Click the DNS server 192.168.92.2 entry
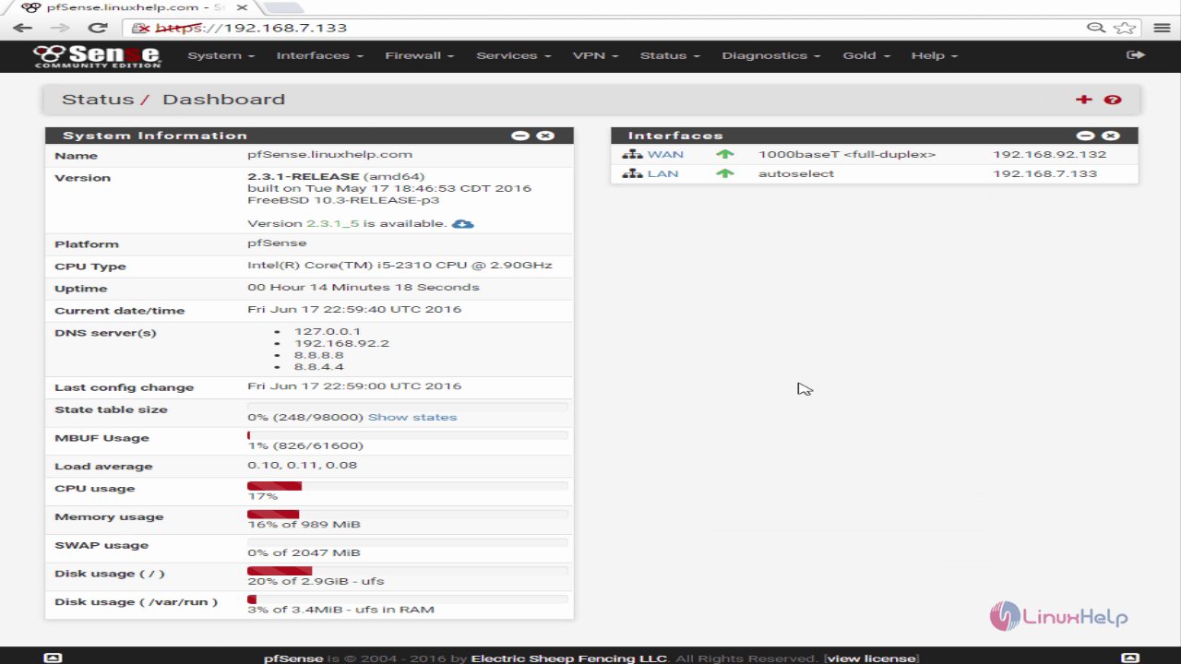Viewport: 1181px width, 664px height. [341, 343]
